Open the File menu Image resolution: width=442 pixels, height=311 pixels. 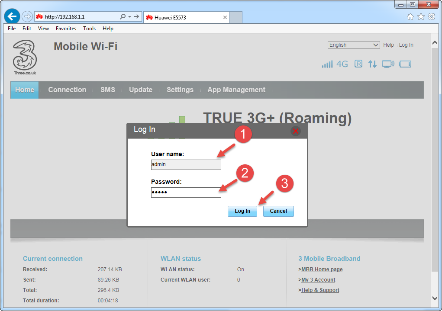(12, 29)
